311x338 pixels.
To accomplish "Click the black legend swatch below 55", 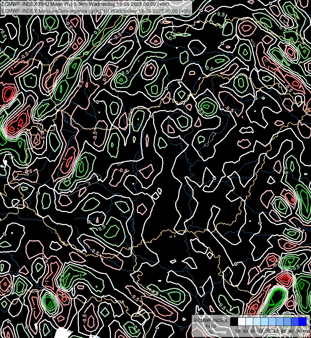I will [x=234, y=322].
